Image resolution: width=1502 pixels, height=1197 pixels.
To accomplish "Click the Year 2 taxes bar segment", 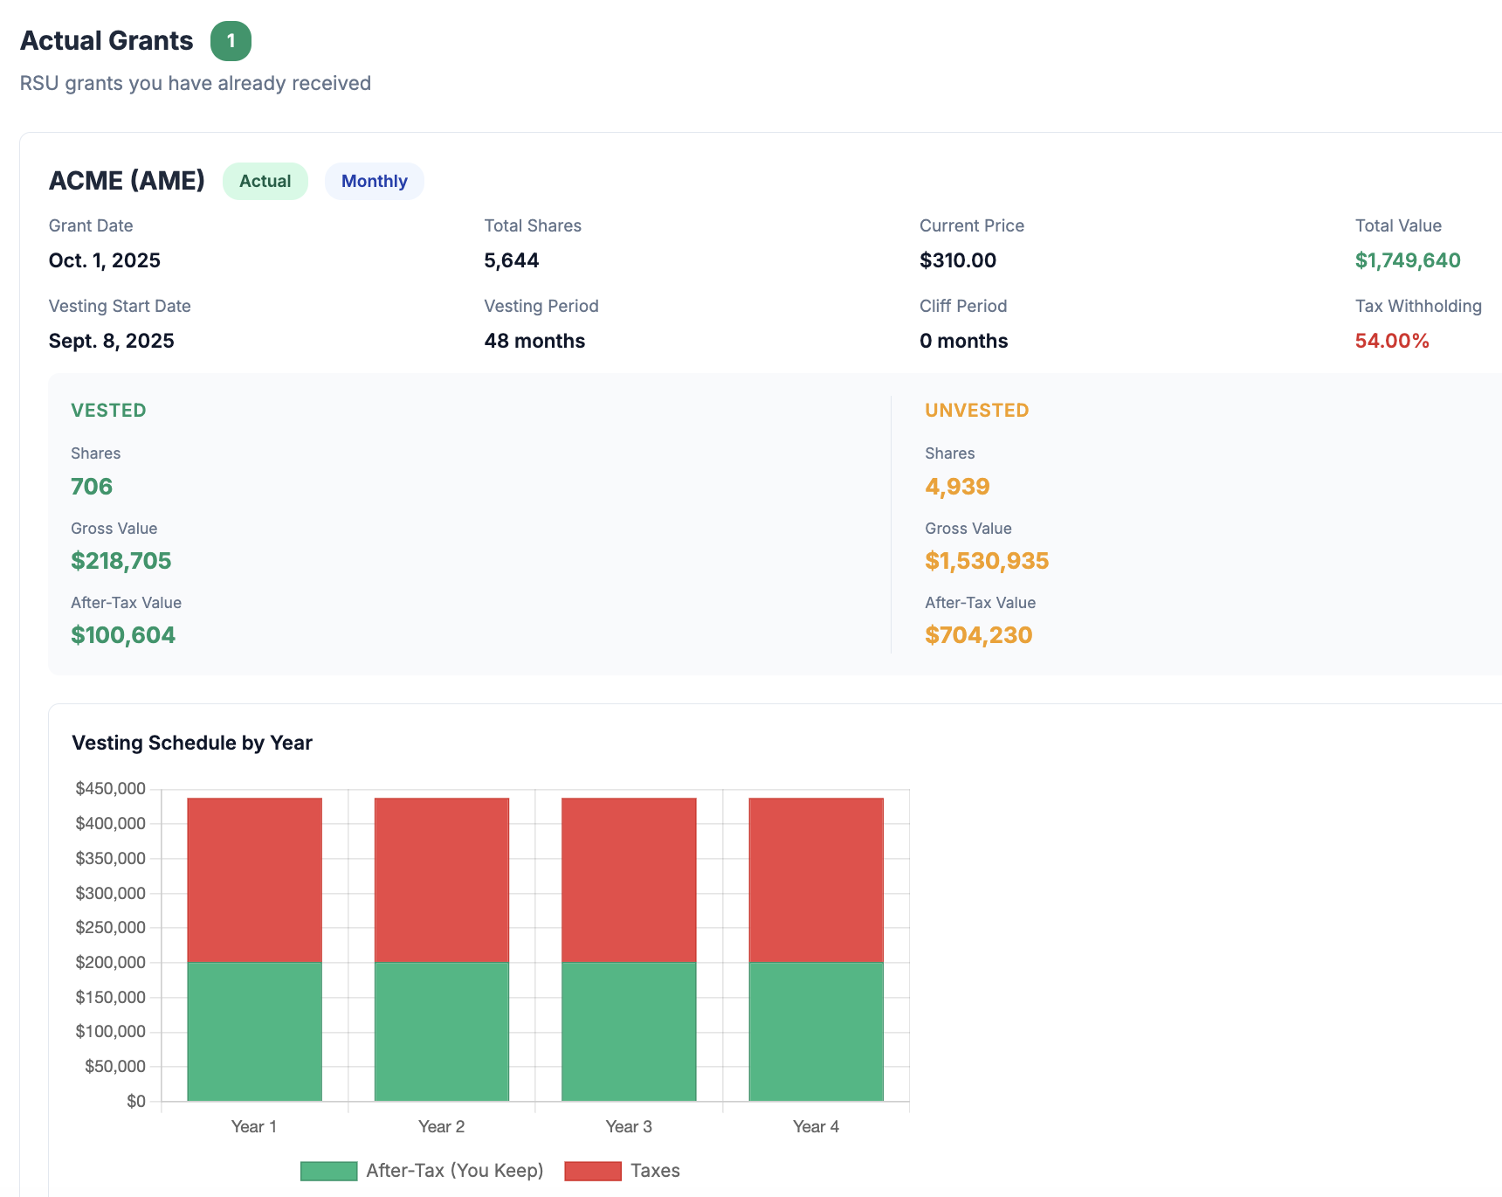I will [x=442, y=880].
